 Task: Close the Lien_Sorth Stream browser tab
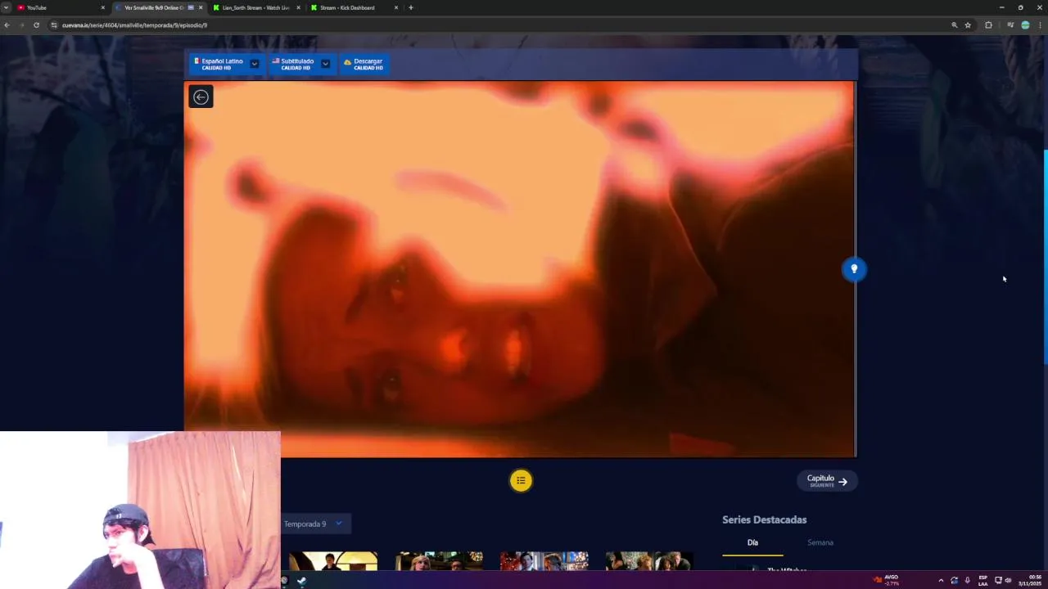(x=298, y=7)
